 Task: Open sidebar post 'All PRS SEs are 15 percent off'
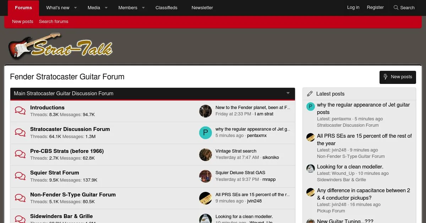click(x=364, y=139)
